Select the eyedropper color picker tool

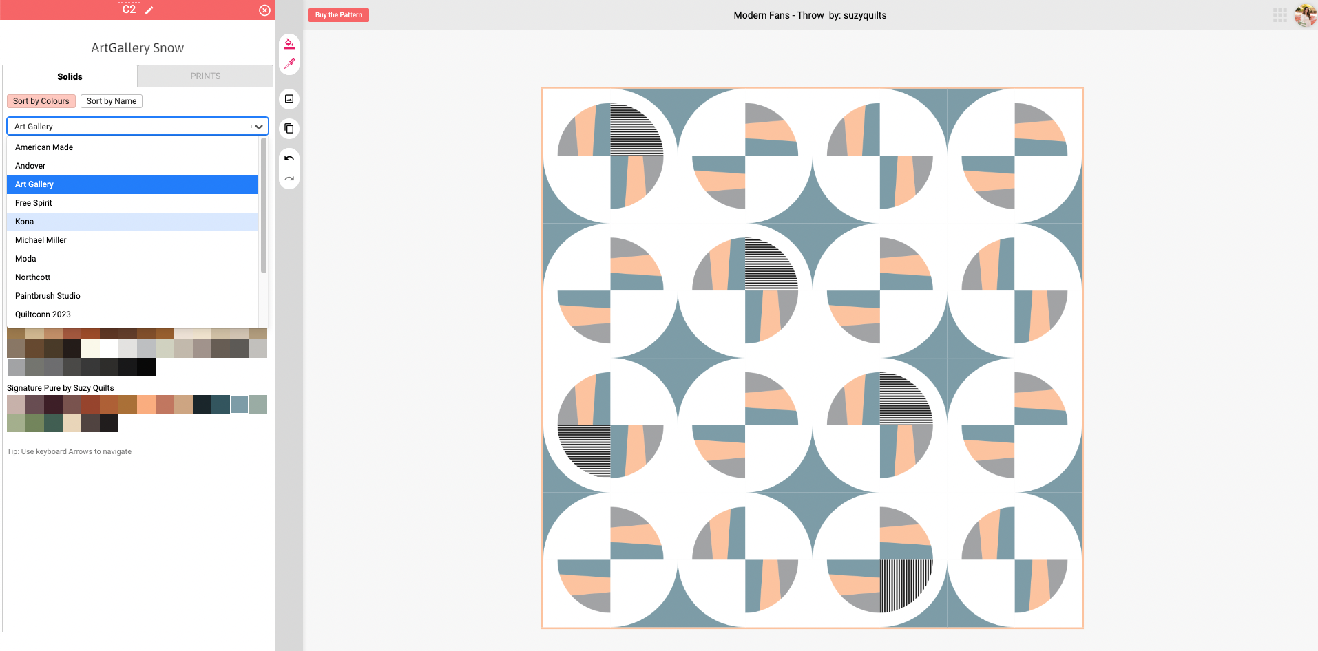[289, 64]
